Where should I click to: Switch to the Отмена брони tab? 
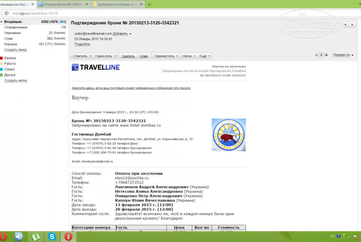click(x=63, y=4)
